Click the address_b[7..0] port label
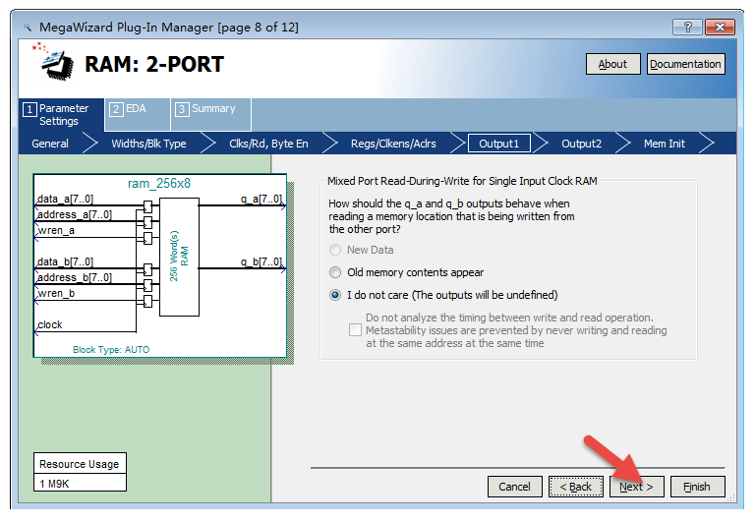The width and height of the screenshot is (755, 522). tap(74, 278)
